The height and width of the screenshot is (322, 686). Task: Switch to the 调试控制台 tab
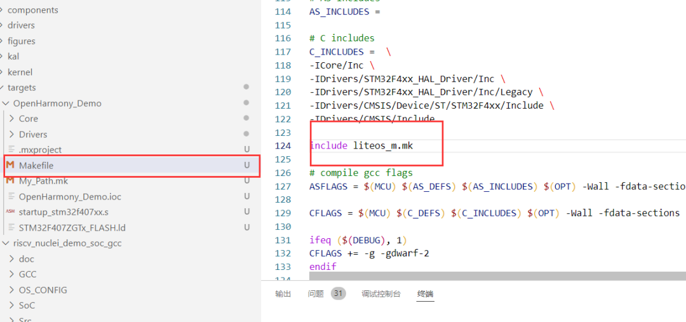(380, 294)
